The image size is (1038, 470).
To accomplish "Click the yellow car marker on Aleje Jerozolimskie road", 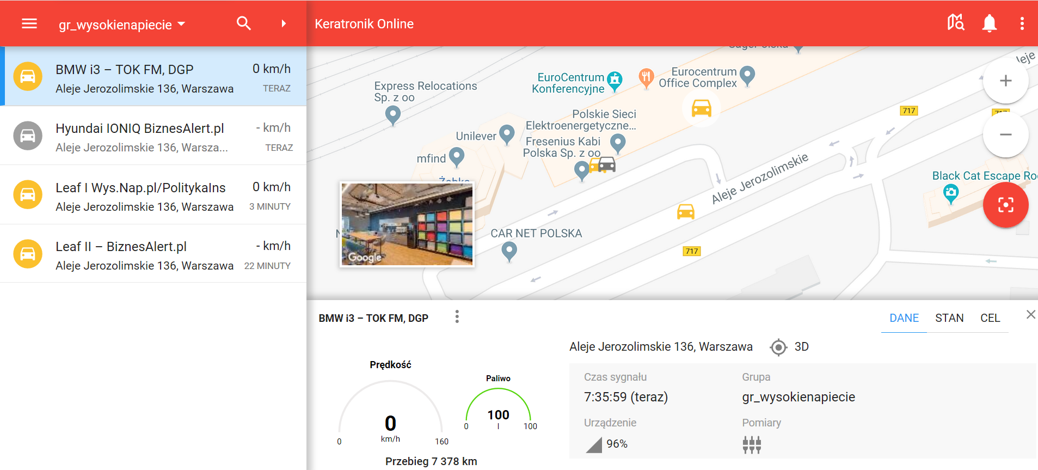I will point(686,211).
